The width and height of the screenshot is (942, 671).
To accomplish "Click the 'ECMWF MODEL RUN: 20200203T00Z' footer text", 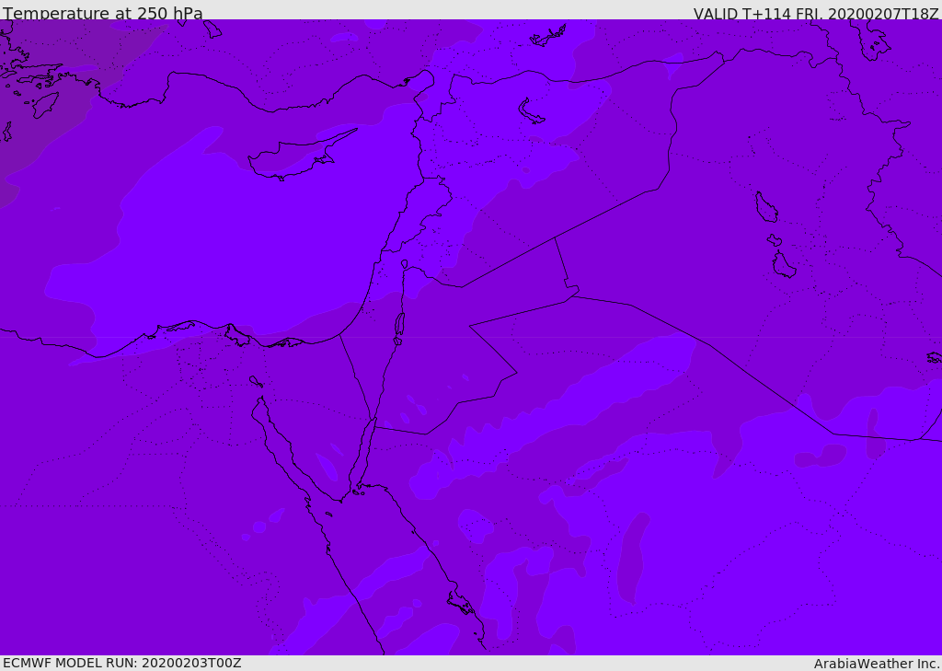I will [122, 663].
